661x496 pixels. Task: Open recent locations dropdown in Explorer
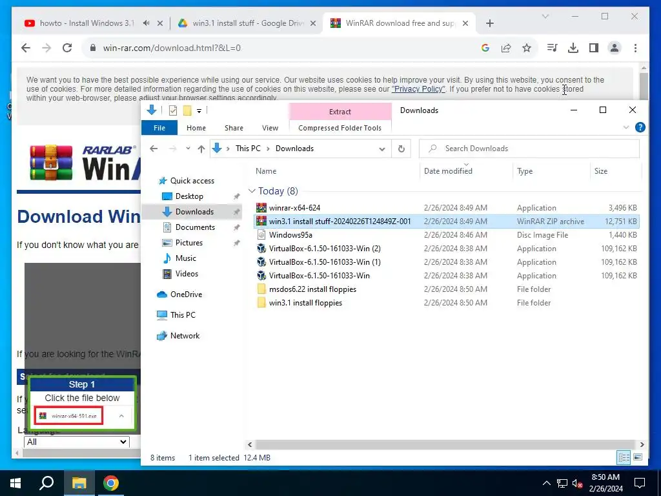coord(188,149)
